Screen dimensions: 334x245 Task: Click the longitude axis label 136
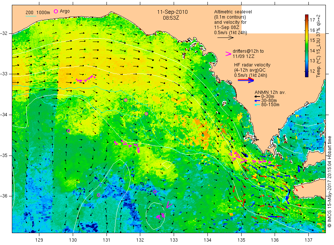click(275, 240)
